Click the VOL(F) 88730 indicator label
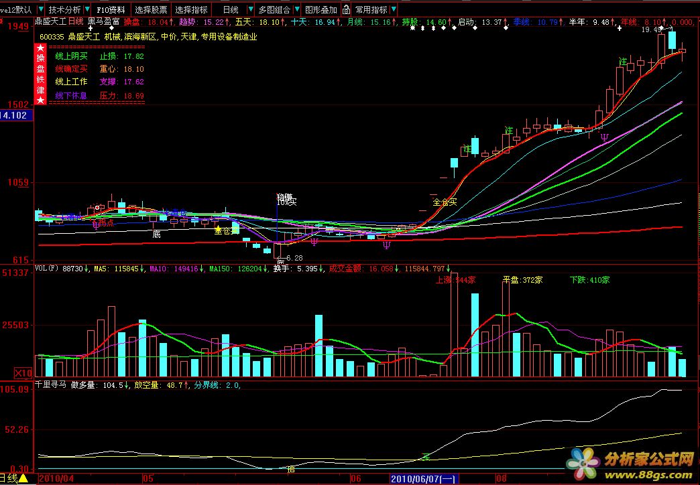The height and width of the screenshot is (485, 700). 62,269
